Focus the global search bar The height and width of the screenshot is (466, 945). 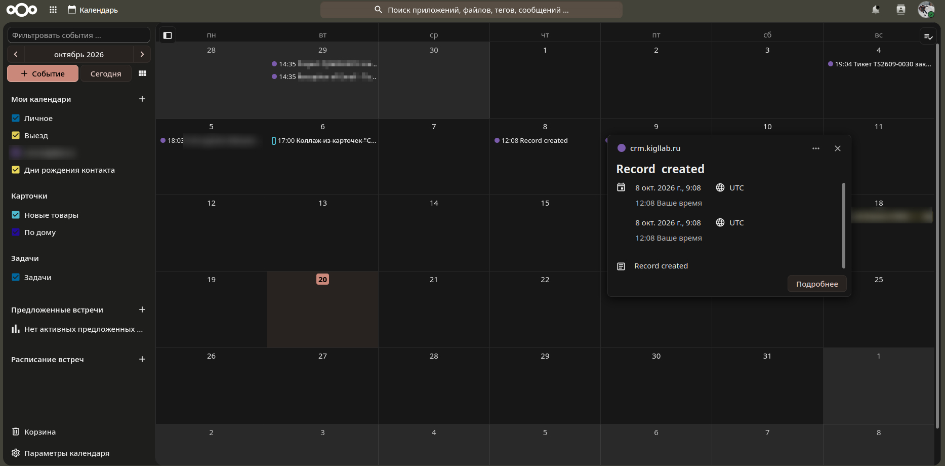471,10
